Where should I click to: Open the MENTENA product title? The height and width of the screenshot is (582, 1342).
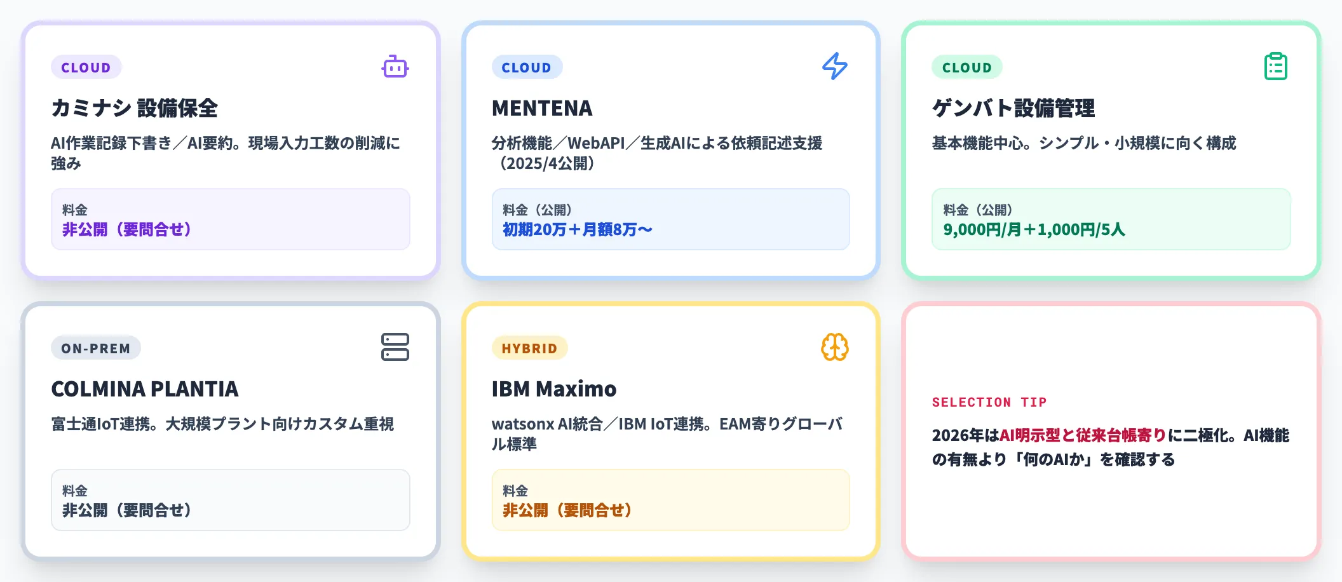point(542,108)
